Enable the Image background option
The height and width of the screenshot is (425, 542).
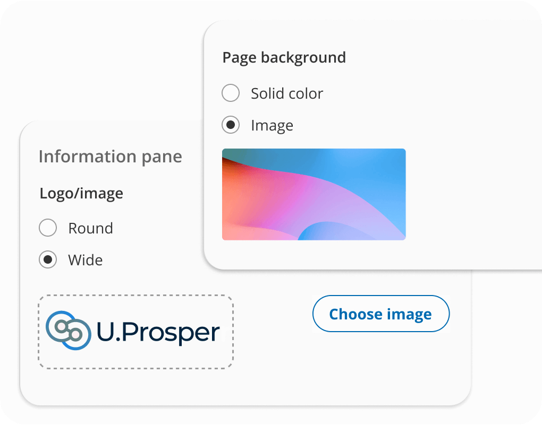click(x=231, y=125)
